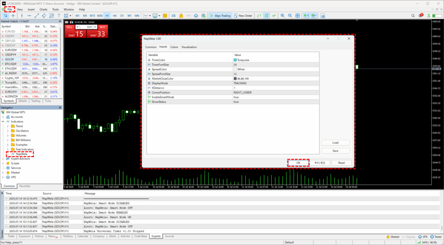Zoom in on the chart
Screen dimensions: 444x245
click(283, 16)
